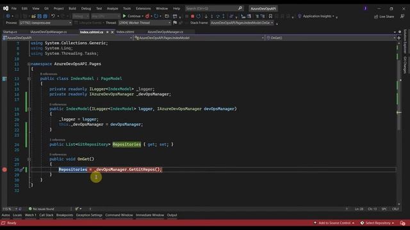Collapse the IndexModel class block

[x=29, y=79]
